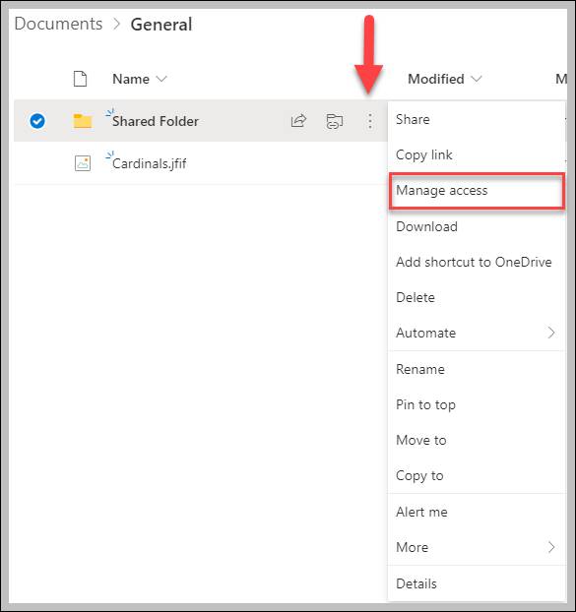Viewport: 576px width, 612px height.
Task: Click the Cardinals.jfif image file icon
Action: click(x=83, y=163)
